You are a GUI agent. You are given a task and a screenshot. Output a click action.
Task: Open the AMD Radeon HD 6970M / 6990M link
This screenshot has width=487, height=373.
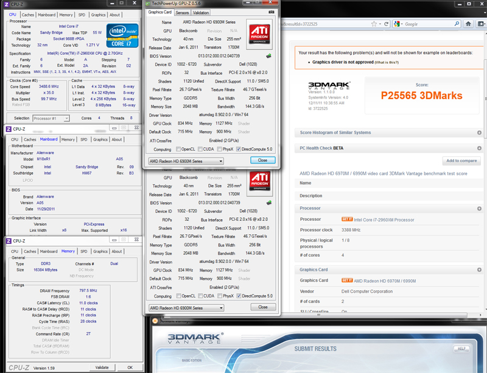385,281
